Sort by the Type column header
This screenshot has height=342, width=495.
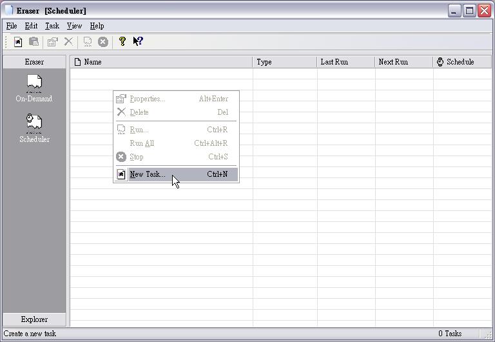tap(285, 62)
